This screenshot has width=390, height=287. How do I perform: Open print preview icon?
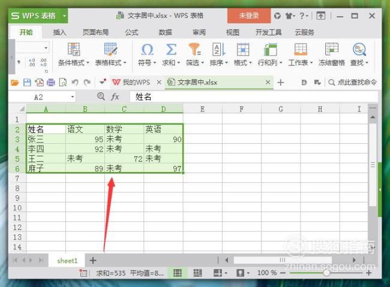tap(63, 82)
